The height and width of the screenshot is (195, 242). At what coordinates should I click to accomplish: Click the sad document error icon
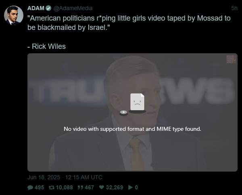tap(137, 103)
